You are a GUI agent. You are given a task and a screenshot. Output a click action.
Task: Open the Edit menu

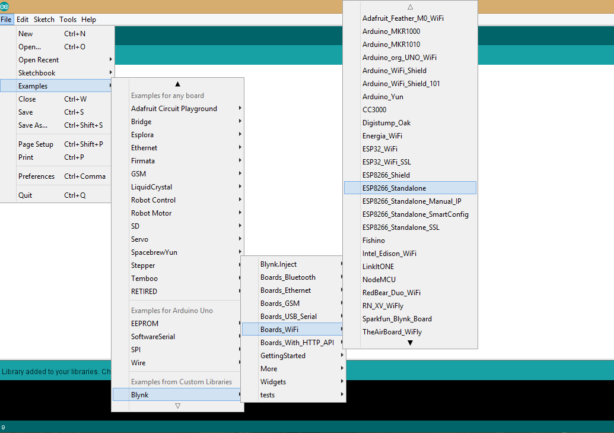23,19
